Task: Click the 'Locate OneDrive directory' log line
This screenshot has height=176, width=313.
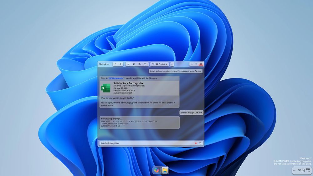Action: [x=115, y=123]
